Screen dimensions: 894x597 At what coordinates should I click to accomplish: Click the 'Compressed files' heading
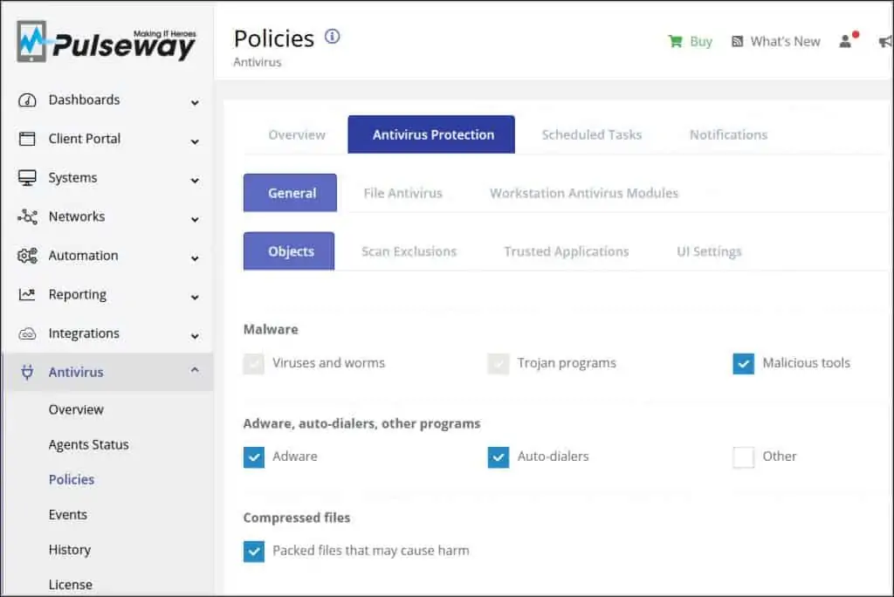297,518
